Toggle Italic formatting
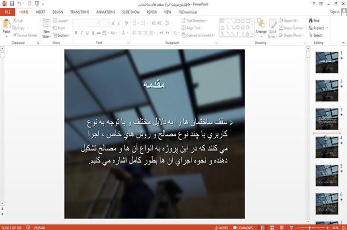 pyautogui.click(x=82, y=33)
